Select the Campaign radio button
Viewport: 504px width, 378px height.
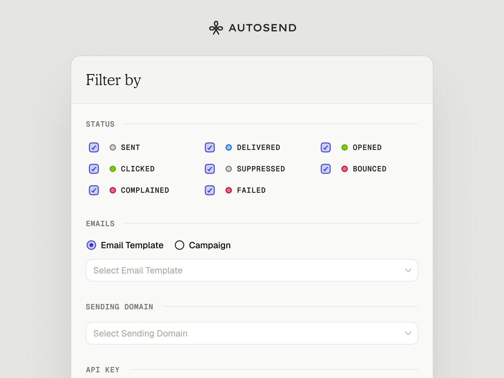click(x=180, y=245)
